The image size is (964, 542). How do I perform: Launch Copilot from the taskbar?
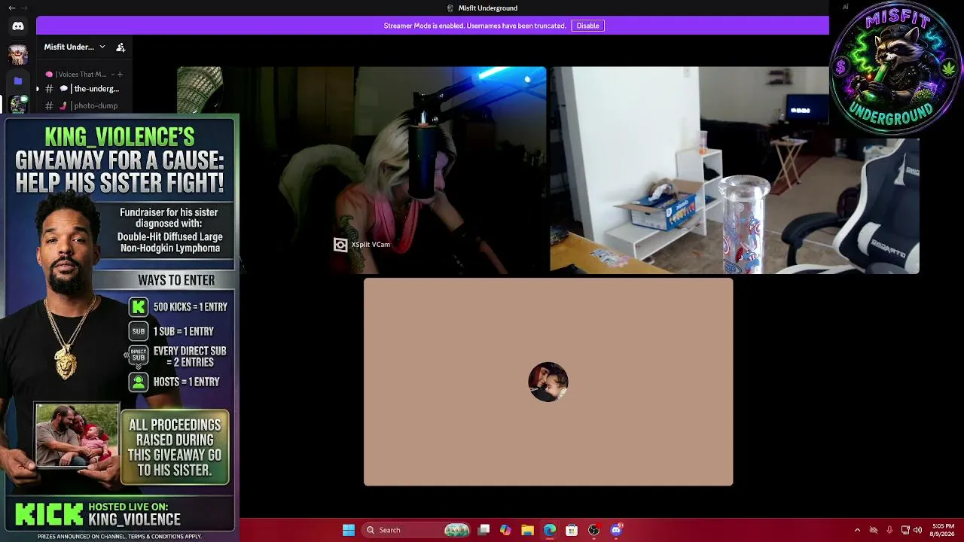tap(505, 530)
